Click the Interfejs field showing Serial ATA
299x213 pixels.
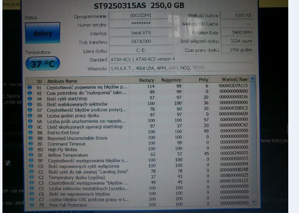pyautogui.click(x=141, y=33)
